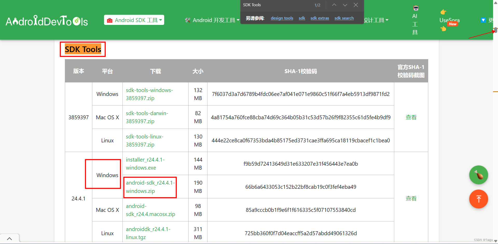Image resolution: width=498 pixels, height=244 pixels.
Task: Click version cell 3859397
Action: click(x=79, y=117)
